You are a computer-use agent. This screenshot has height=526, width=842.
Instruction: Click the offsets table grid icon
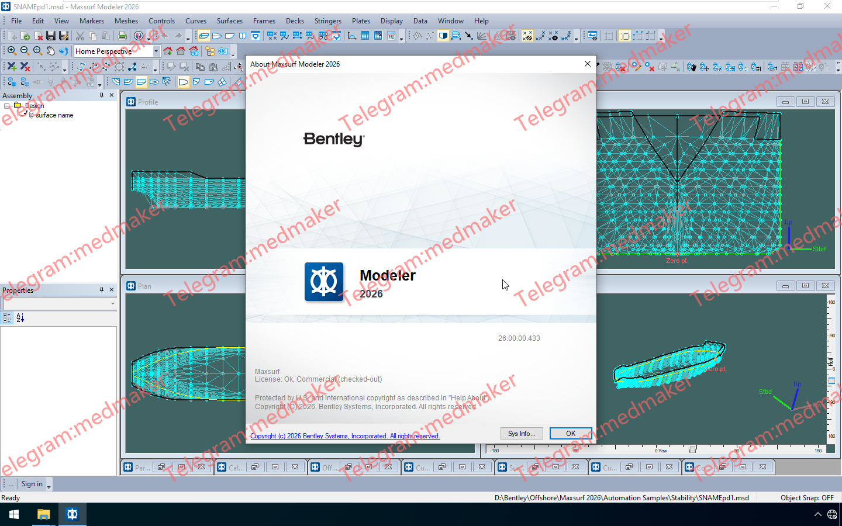[365, 36]
